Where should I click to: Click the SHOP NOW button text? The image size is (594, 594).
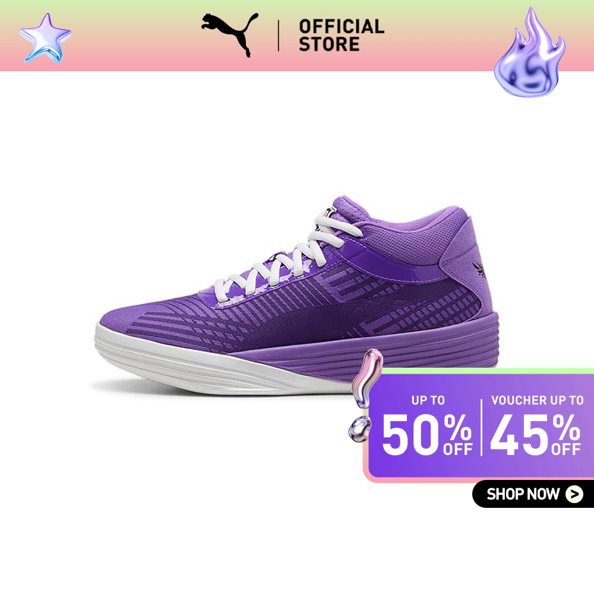(523, 494)
